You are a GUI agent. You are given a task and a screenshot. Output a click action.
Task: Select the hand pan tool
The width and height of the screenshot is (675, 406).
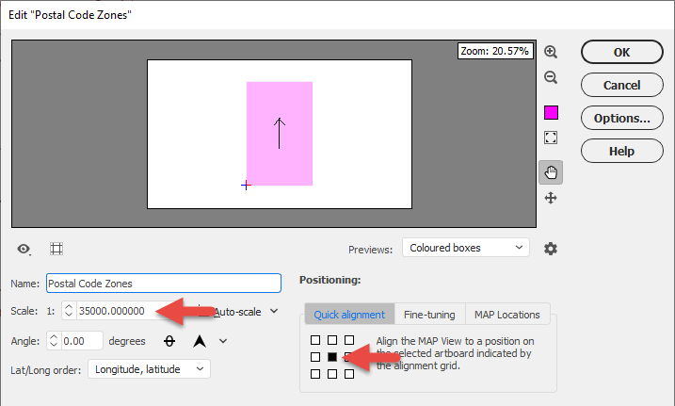(x=551, y=172)
